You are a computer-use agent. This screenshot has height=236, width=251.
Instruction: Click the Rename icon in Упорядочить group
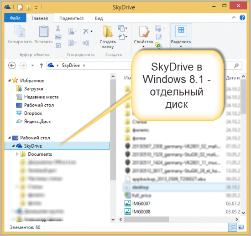(x=86, y=43)
